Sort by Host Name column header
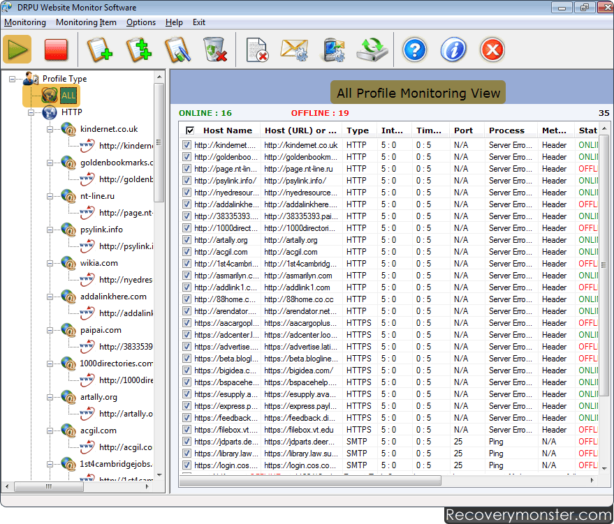Viewport: 614px width, 524px height. [x=228, y=130]
